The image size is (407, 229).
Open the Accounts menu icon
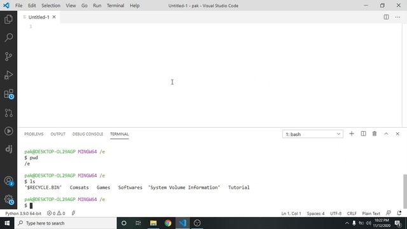point(8,181)
